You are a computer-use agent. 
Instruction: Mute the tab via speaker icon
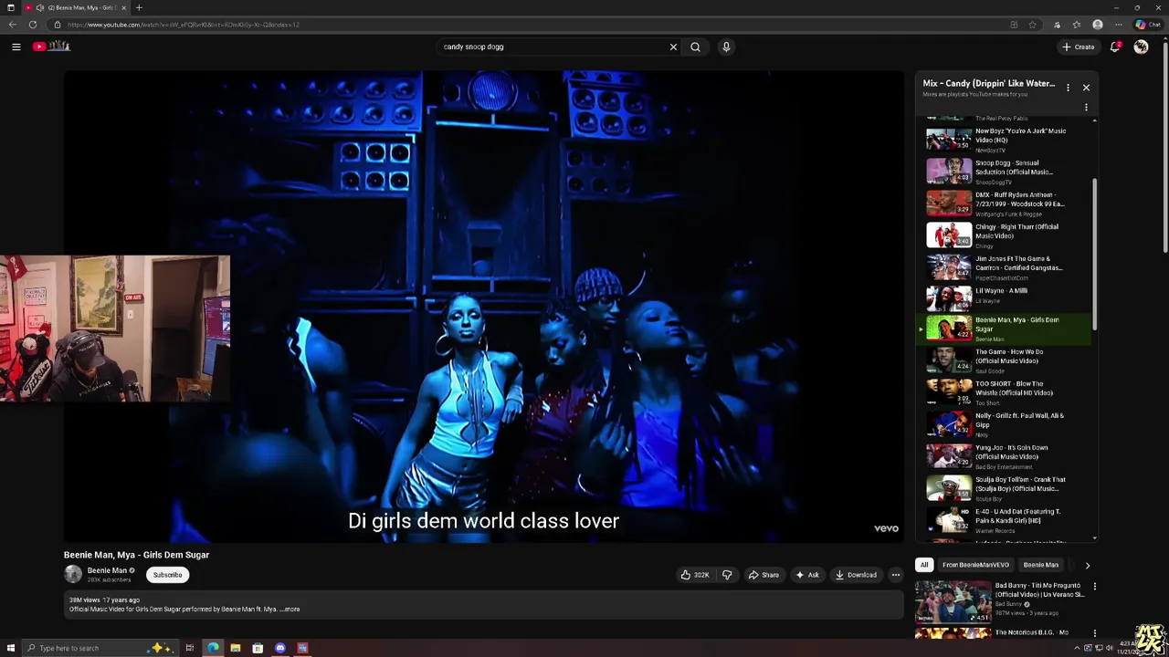click(x=39, y=7)
